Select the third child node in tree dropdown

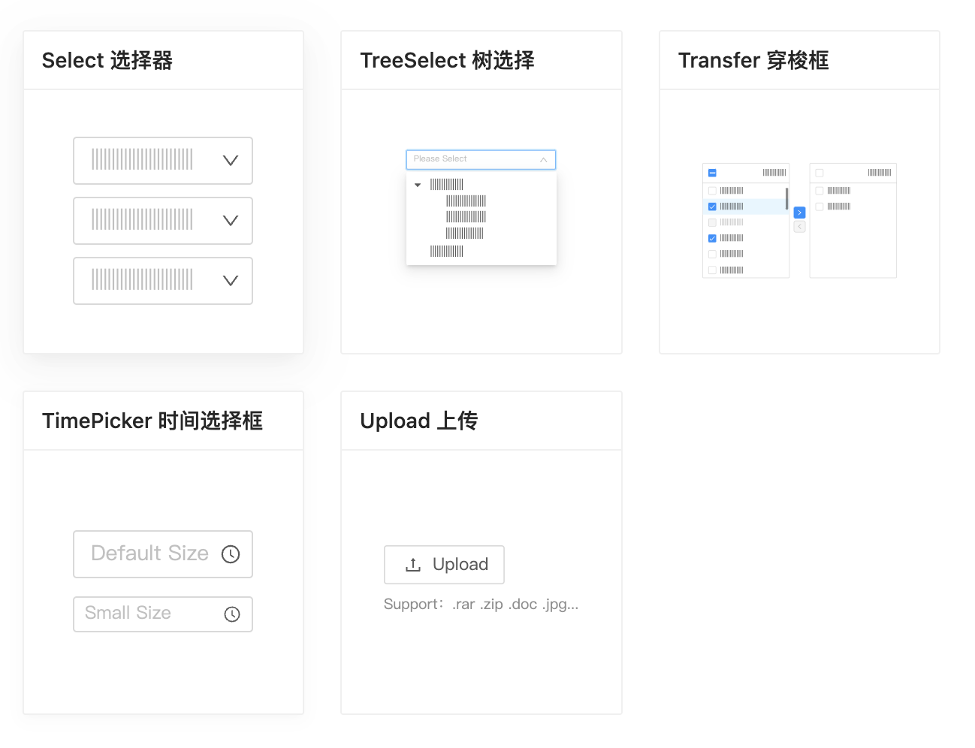pos(464,234)
